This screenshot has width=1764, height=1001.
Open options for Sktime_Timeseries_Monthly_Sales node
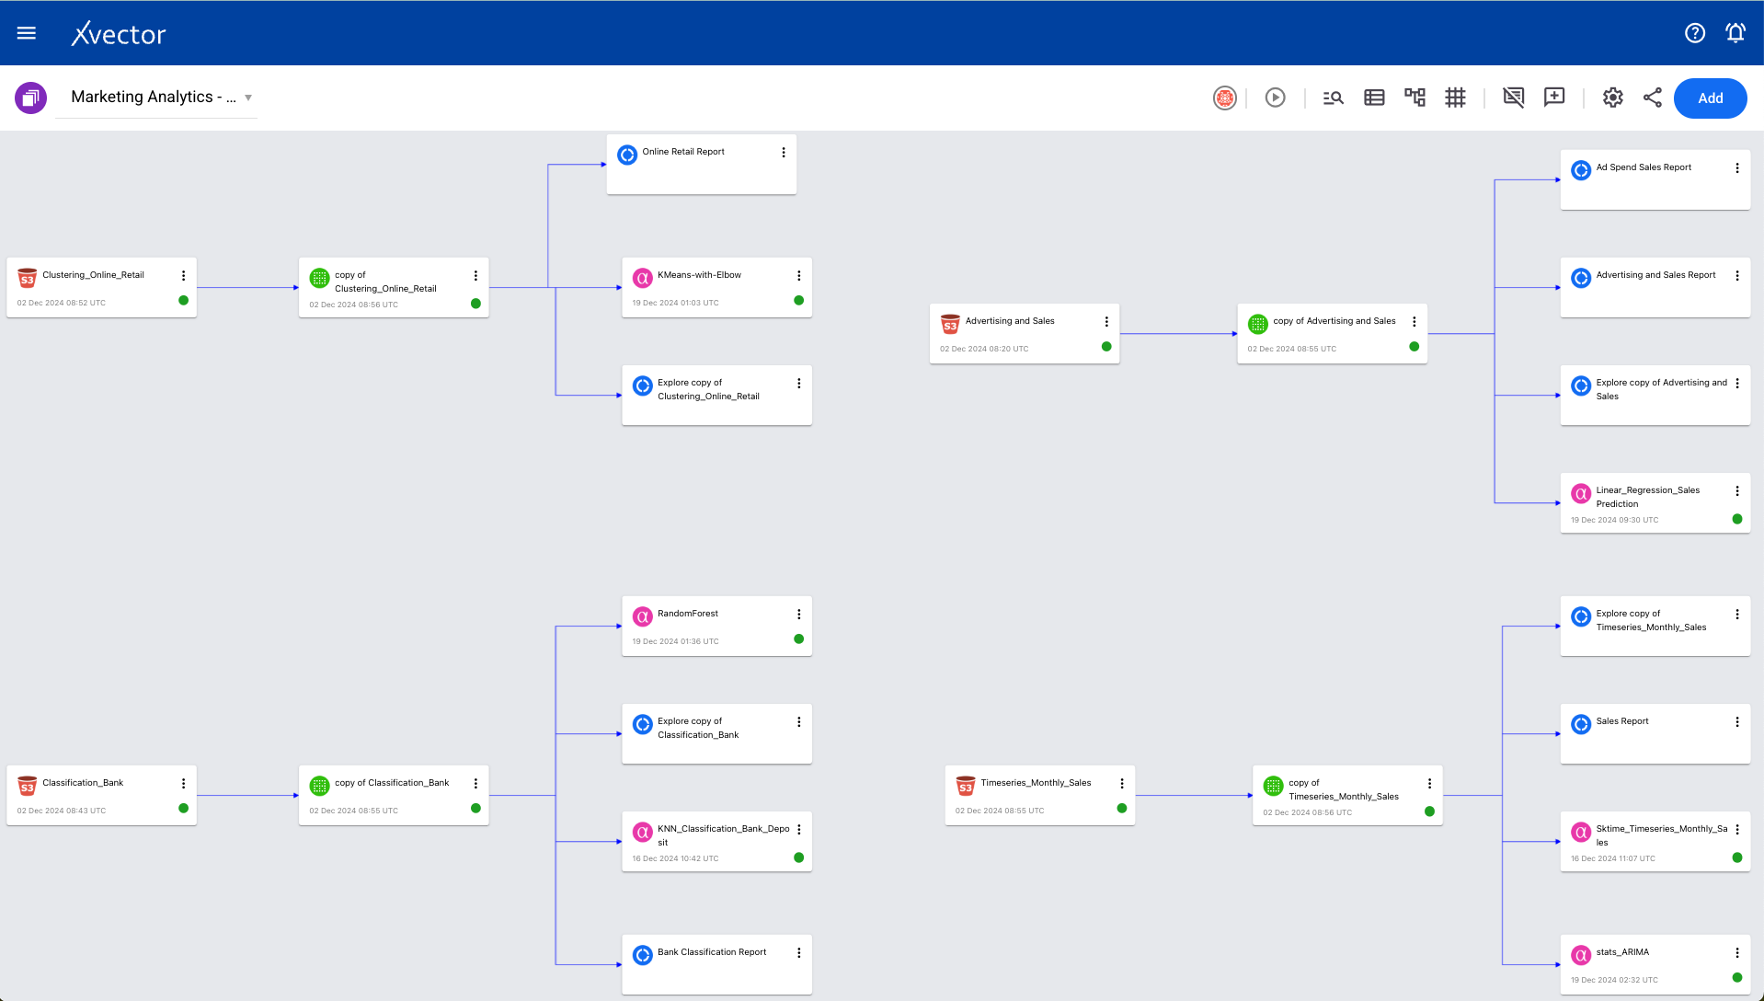(1736, 830)
